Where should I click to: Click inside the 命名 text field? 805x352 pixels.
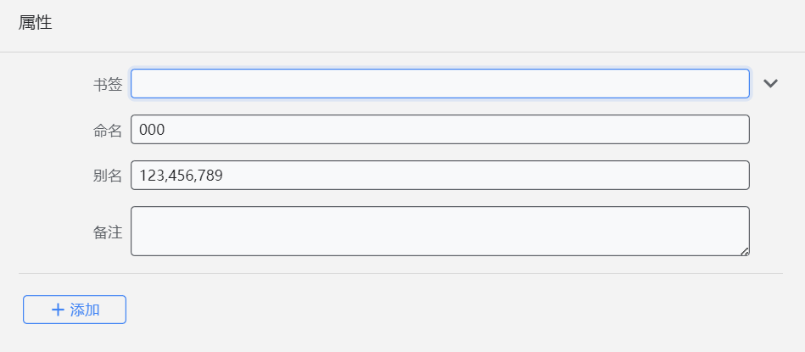(439, 129)
